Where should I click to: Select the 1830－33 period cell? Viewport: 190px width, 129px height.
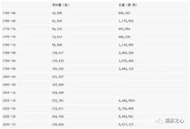(x=9, y=125)
